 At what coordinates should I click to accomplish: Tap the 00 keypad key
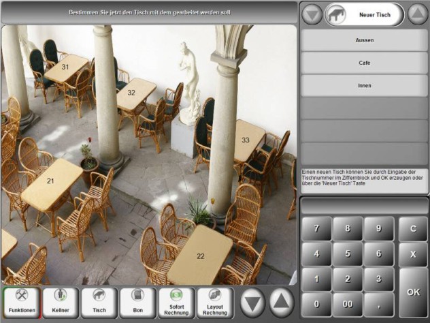(x=348, y=305)
